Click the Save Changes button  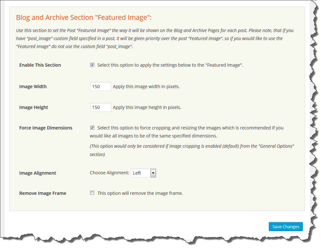pos(286,227)
